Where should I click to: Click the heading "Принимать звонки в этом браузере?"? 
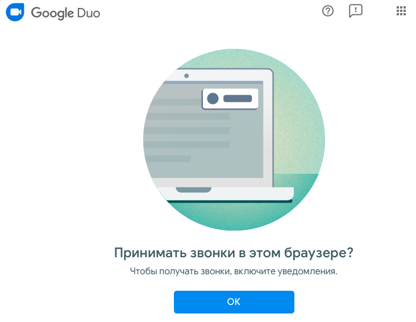coord(234,253)
